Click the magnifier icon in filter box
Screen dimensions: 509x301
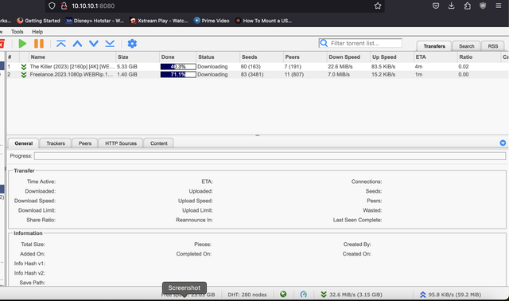[x=324, y=43]
